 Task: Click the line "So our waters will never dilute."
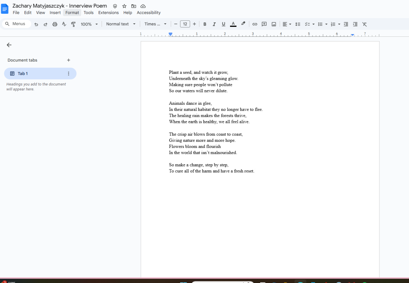click(198, 91)
